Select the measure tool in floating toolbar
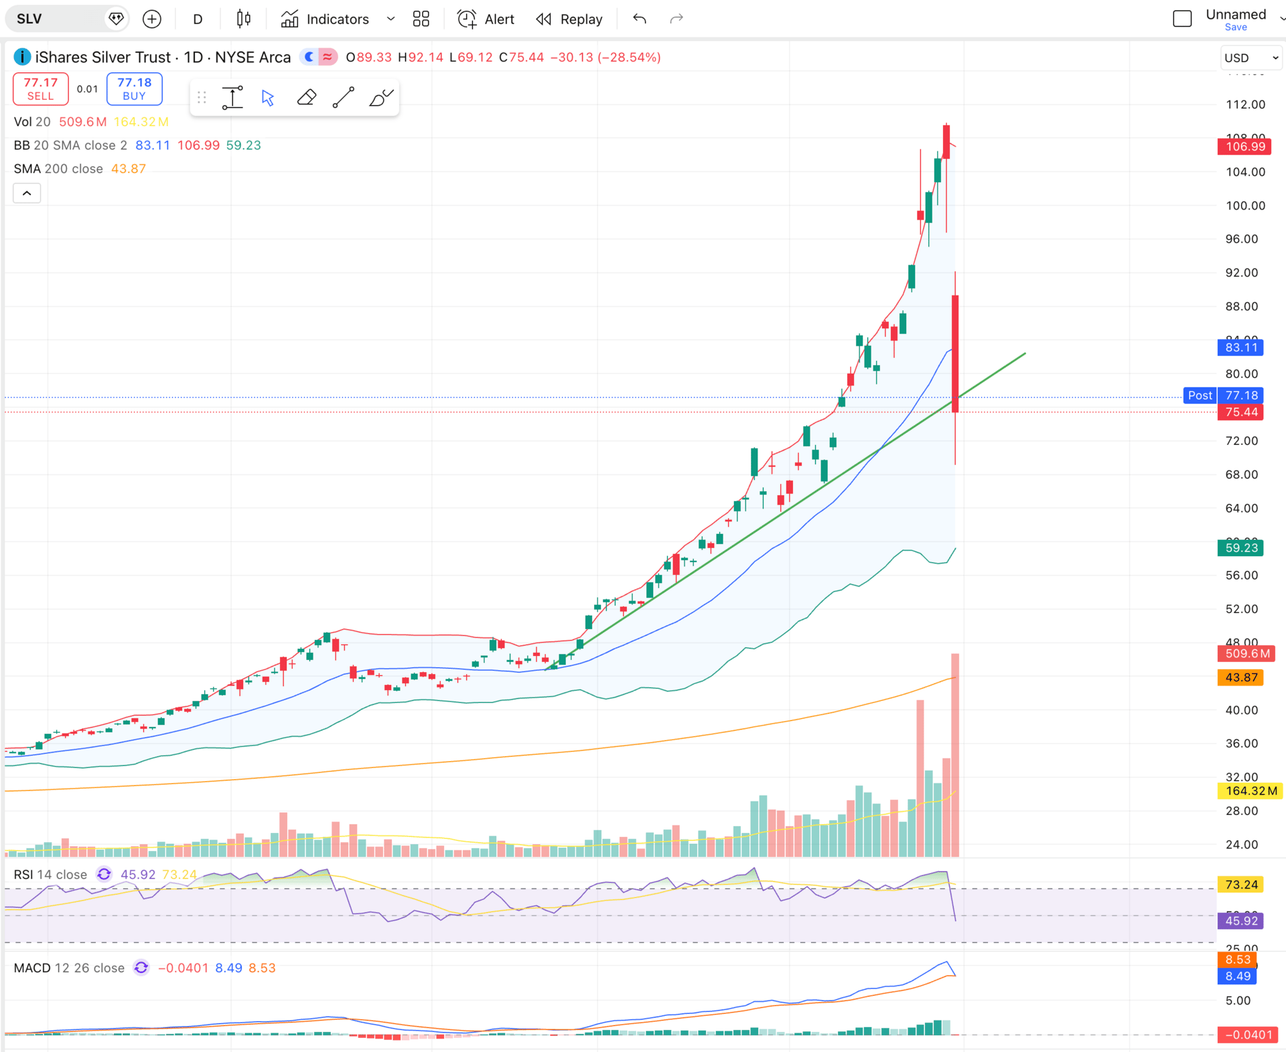Image resolution: width=1286 pixels, height=1052 pixels. 232,98
